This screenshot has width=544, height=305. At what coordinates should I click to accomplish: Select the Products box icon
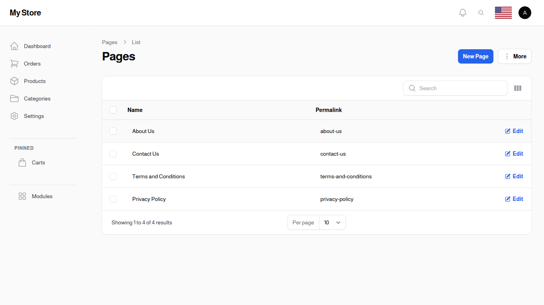tap(14, 81)
